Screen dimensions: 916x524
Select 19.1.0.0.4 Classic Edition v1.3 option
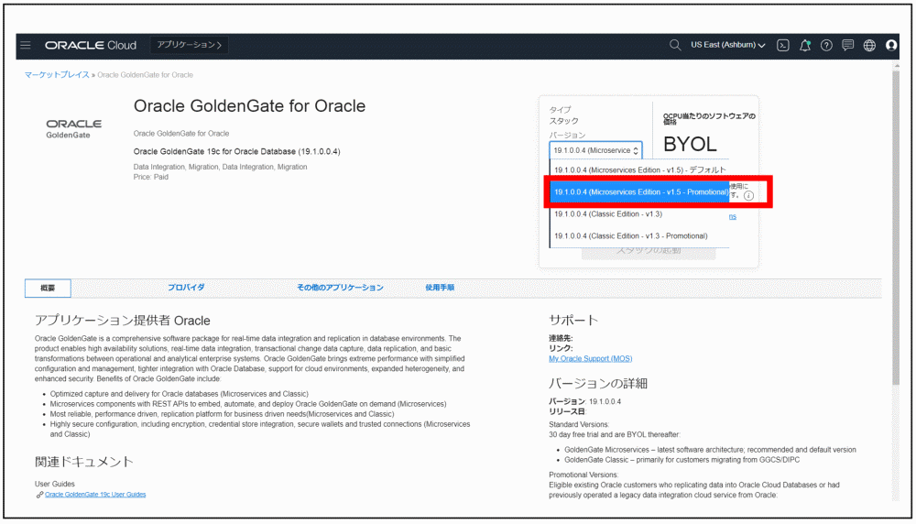tap(639, 213)
